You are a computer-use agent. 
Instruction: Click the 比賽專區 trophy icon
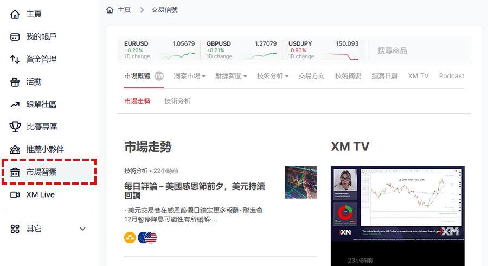(x=15, y=127)
